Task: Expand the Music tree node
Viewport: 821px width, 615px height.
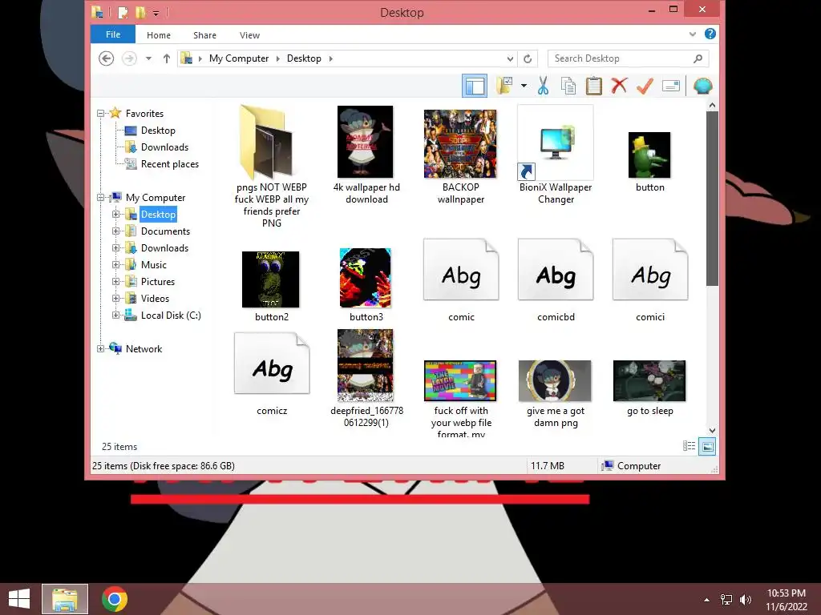Action: (x=115, y=264)
